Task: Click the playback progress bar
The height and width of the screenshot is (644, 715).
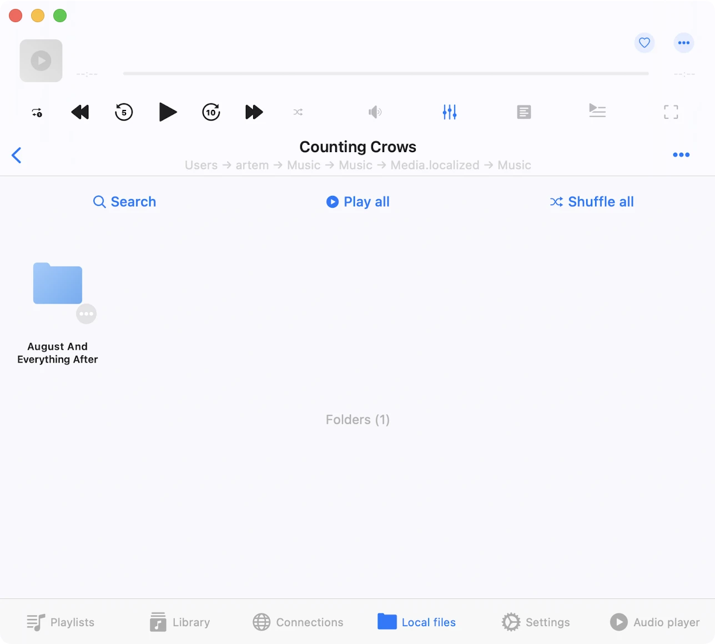Action: point(386,73)
